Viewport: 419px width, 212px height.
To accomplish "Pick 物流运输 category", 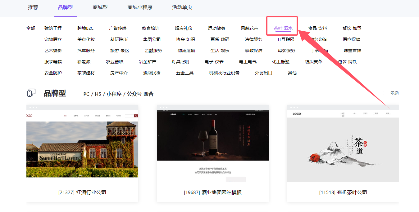I will point(186,51).
